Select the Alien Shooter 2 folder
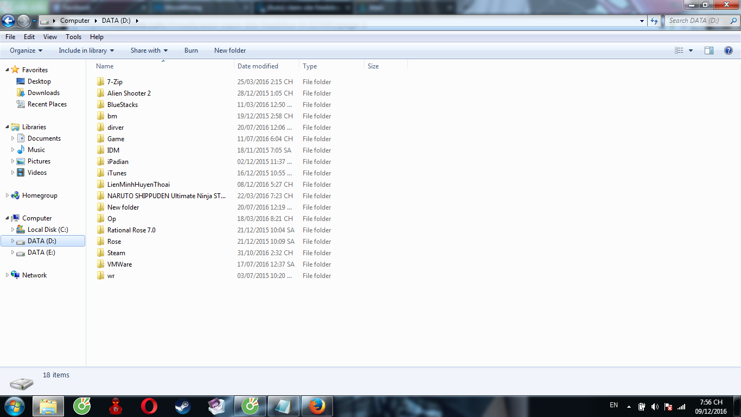 click(x=129, y=93)
